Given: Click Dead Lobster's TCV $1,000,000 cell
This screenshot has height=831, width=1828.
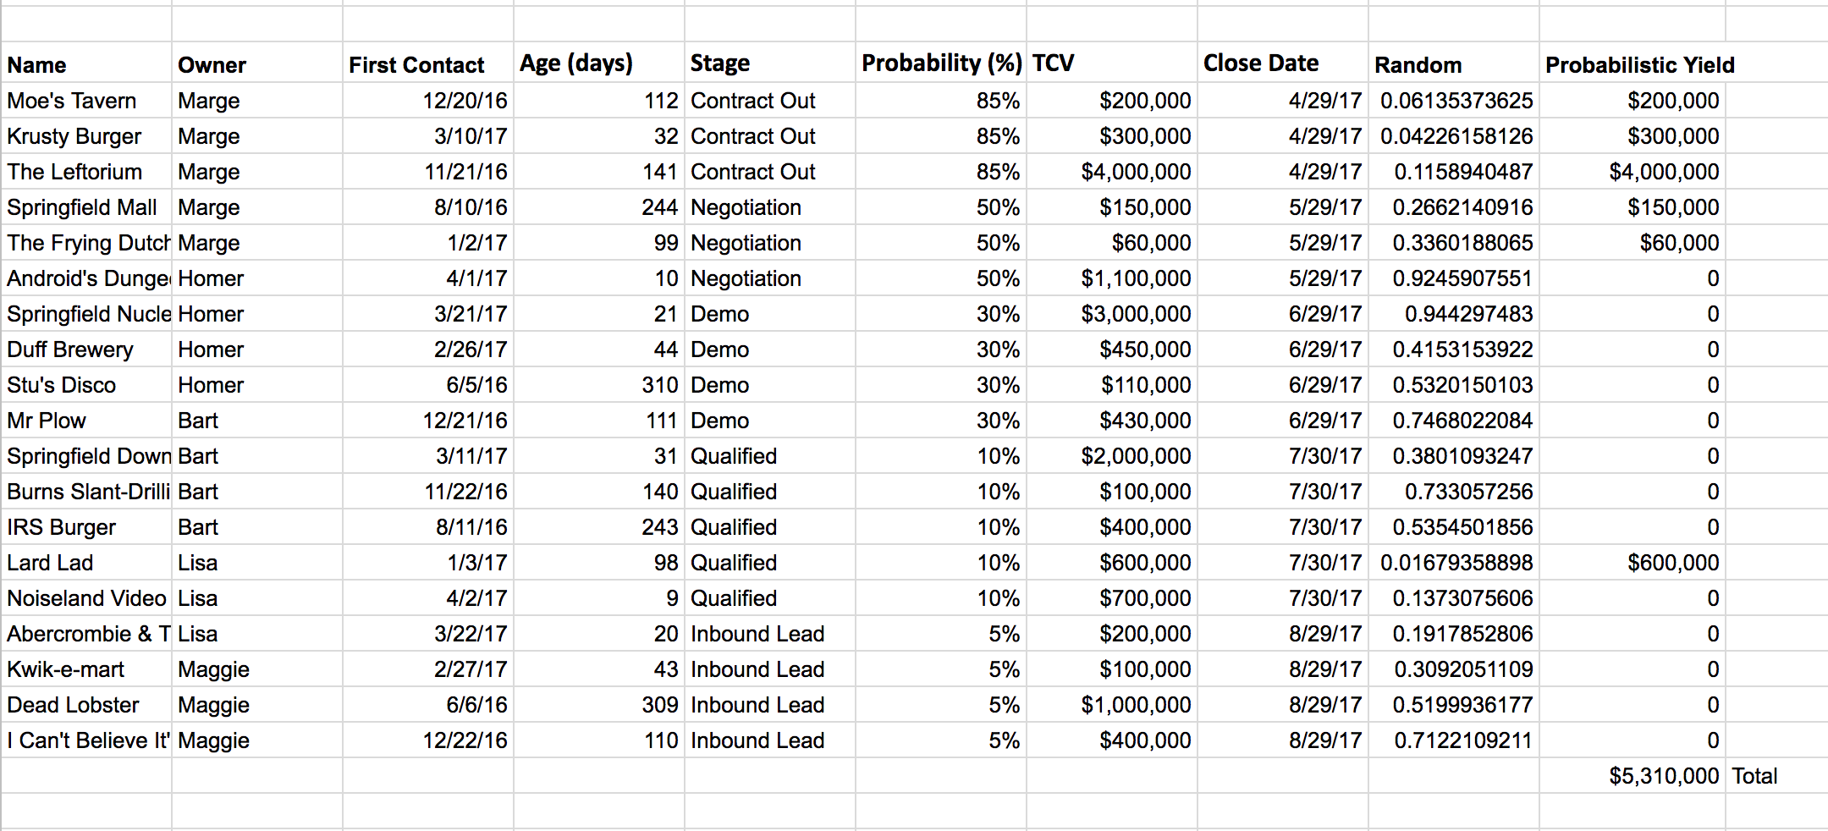Looking at the screenshot, I should [x=1112, y=704].
